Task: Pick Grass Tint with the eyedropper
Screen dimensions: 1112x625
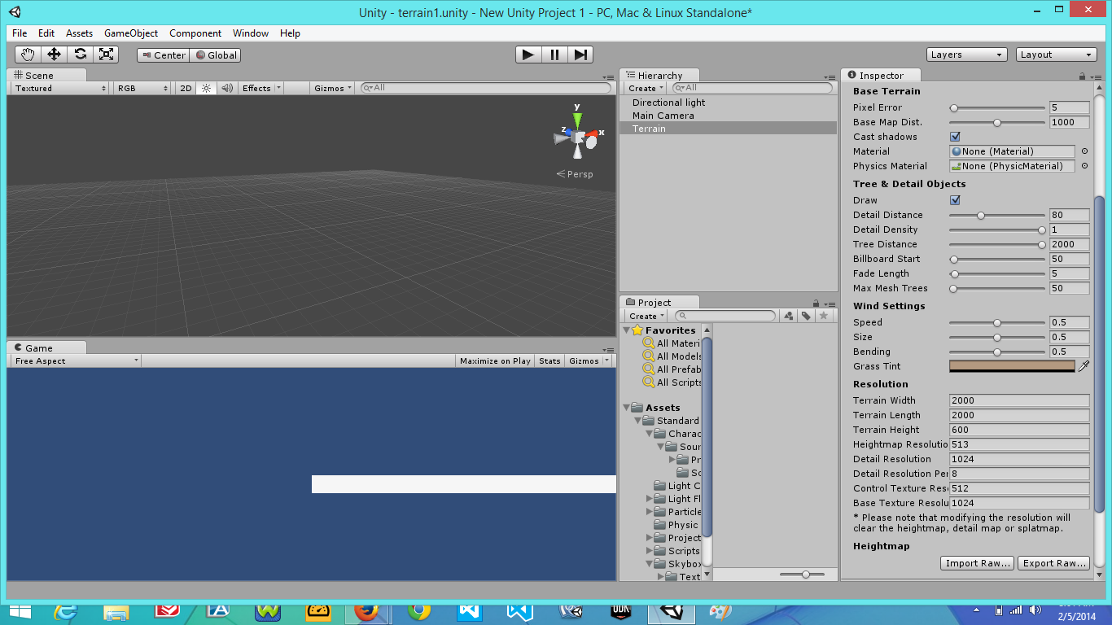Action: click(1084, 366)
